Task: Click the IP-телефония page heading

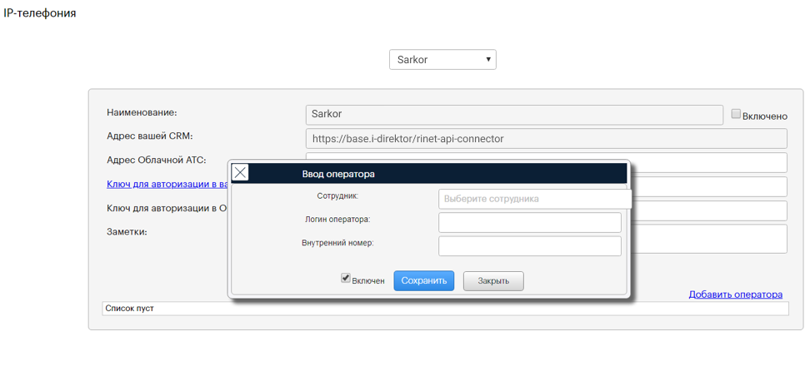Action: (x=40, y=13)
